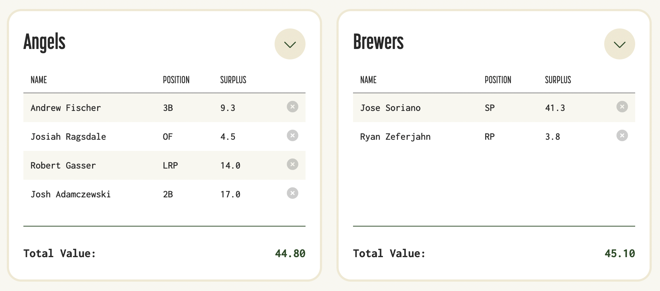Click the Brewers NAME column header
Image resolution: width=660 pixels, height=291 pixels.
pos(369,80)
